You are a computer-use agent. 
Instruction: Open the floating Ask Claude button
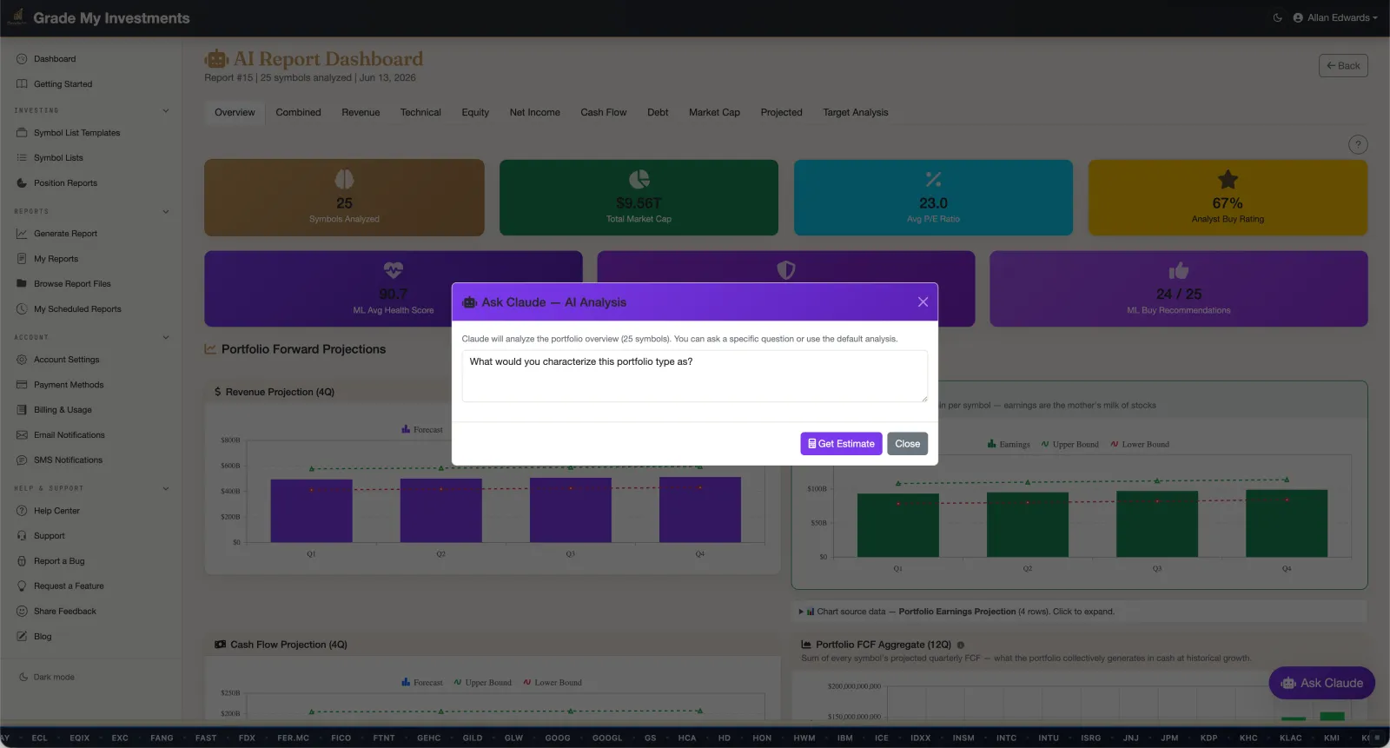(1321, 684)
